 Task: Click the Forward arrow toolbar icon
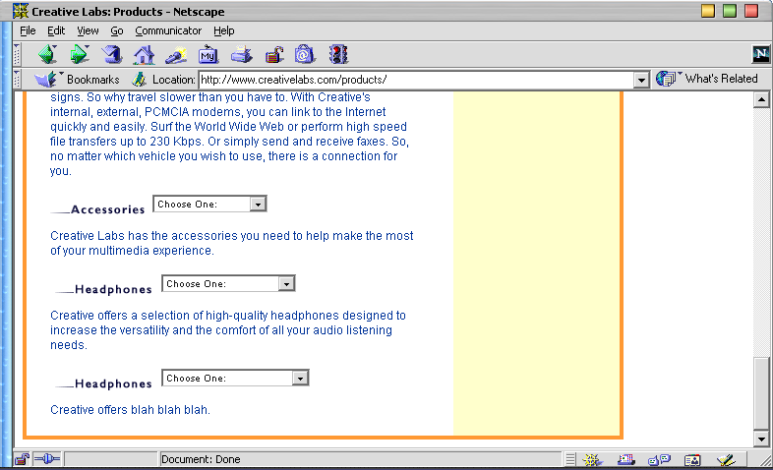coord(79,54)
